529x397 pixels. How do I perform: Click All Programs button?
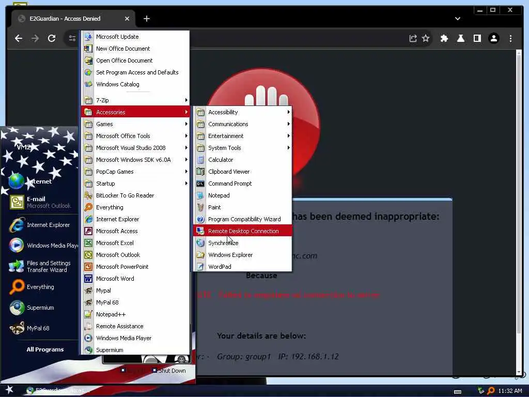coord(45,349)
